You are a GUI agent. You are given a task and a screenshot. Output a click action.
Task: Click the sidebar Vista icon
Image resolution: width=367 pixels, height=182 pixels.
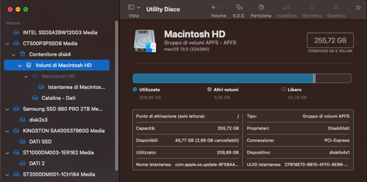[131, 7]
